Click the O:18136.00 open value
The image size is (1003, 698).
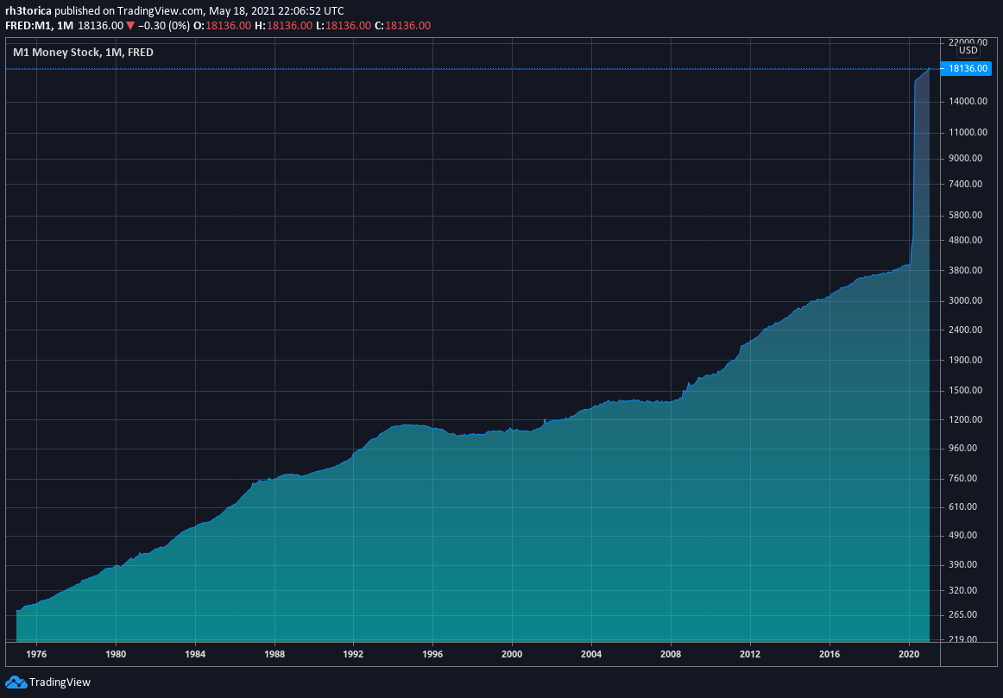pos(222,26)
